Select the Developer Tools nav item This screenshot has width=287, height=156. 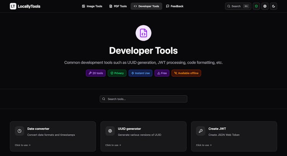click(146, 6)
